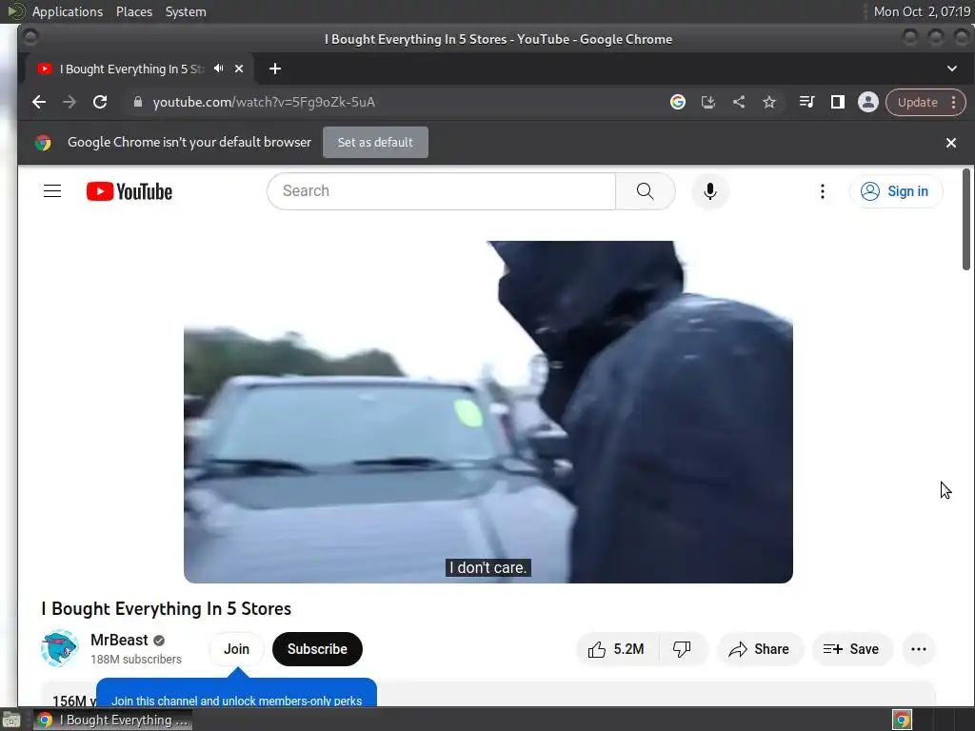Click the Join membership button
Image resolution: width=975 pixels, height=731 pixels.
[x=236, y=649]
